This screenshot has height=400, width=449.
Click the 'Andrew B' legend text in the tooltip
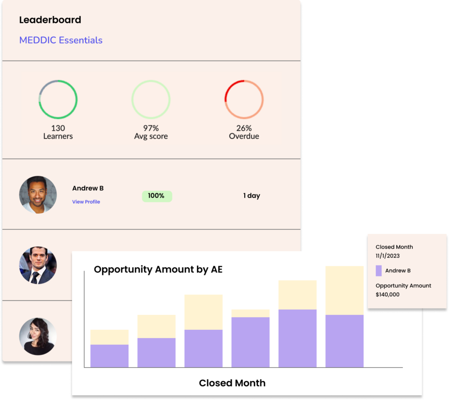click(398, 271)
